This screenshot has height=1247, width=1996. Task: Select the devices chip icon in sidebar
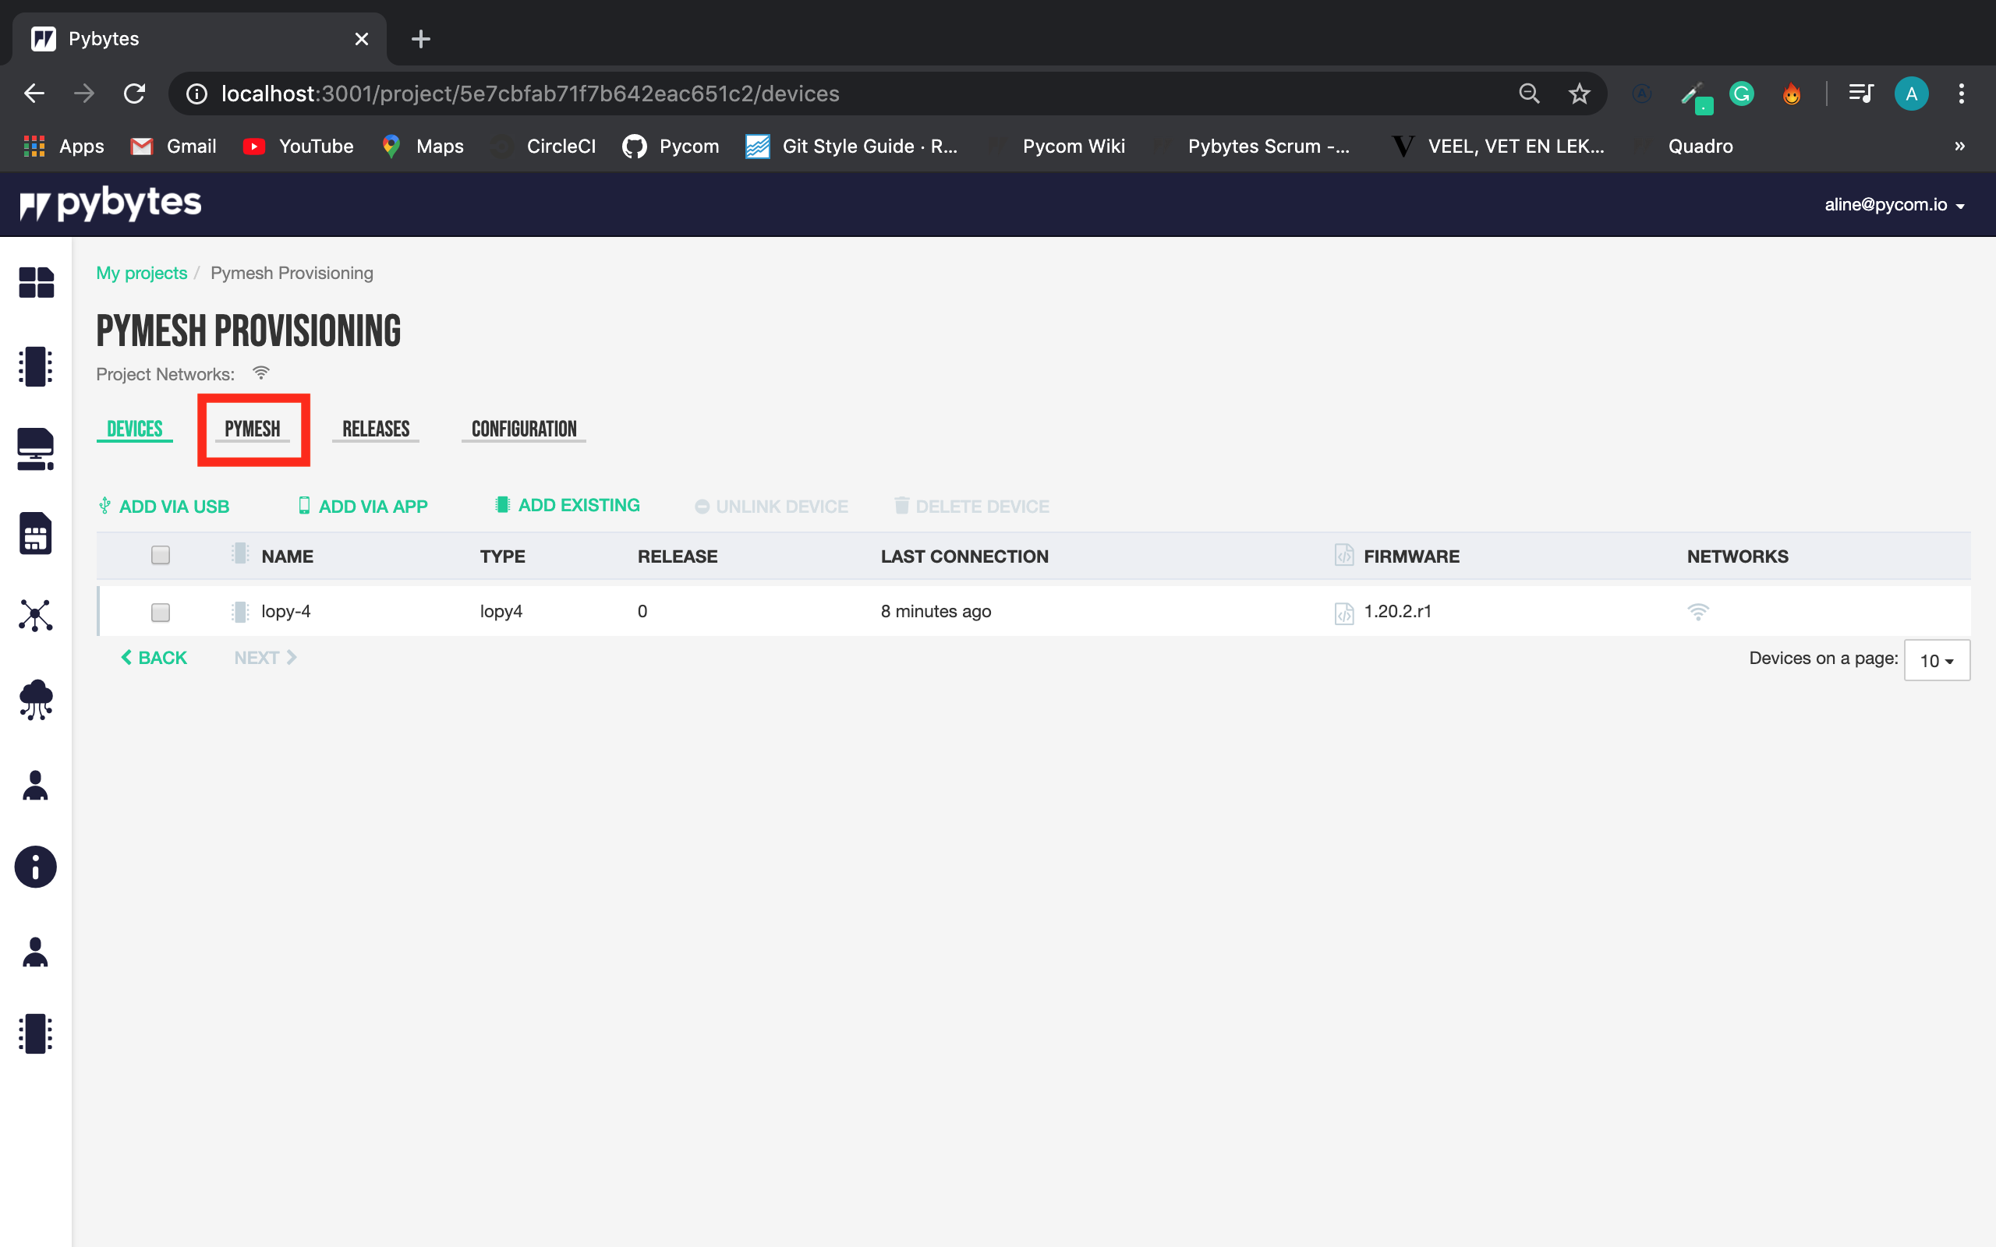click(x=34, y=367)
